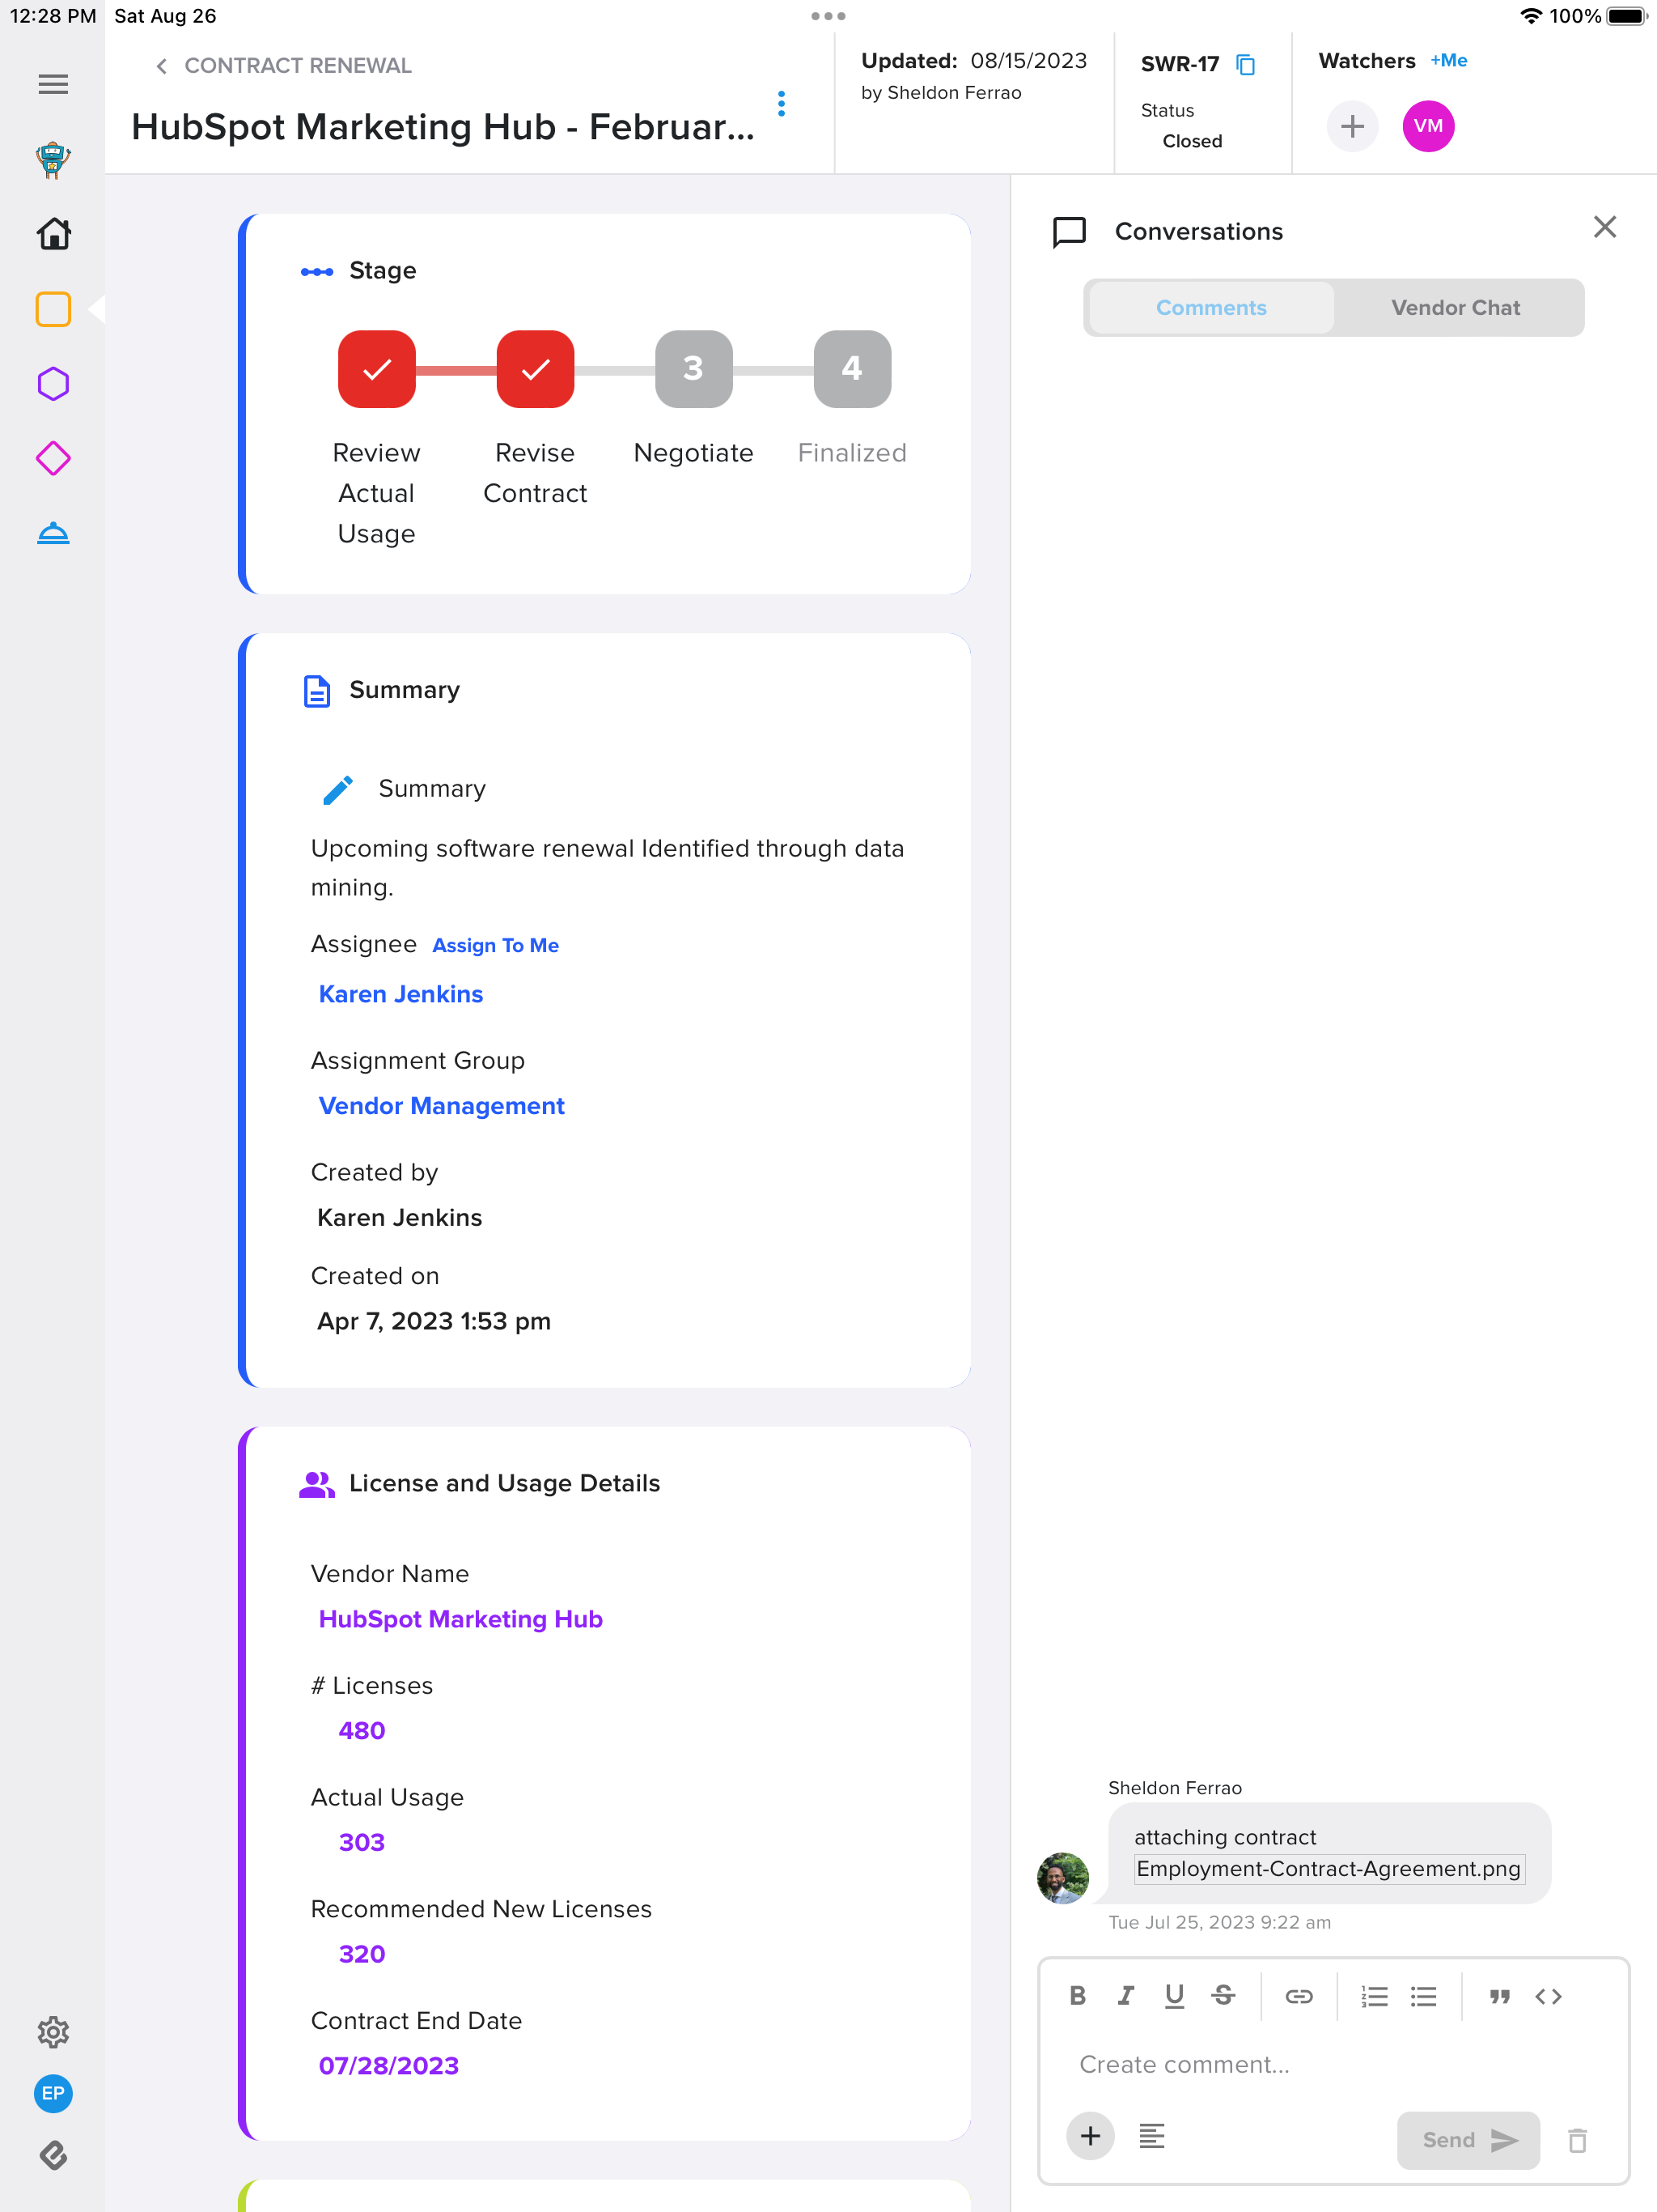This screenshot has height=2212, width=1657.
Task: Click the HubSpot Marketing Hub title
Action: [x=443, y=127]
